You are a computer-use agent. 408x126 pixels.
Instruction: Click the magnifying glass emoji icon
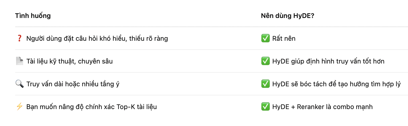(x=19, y=83)
